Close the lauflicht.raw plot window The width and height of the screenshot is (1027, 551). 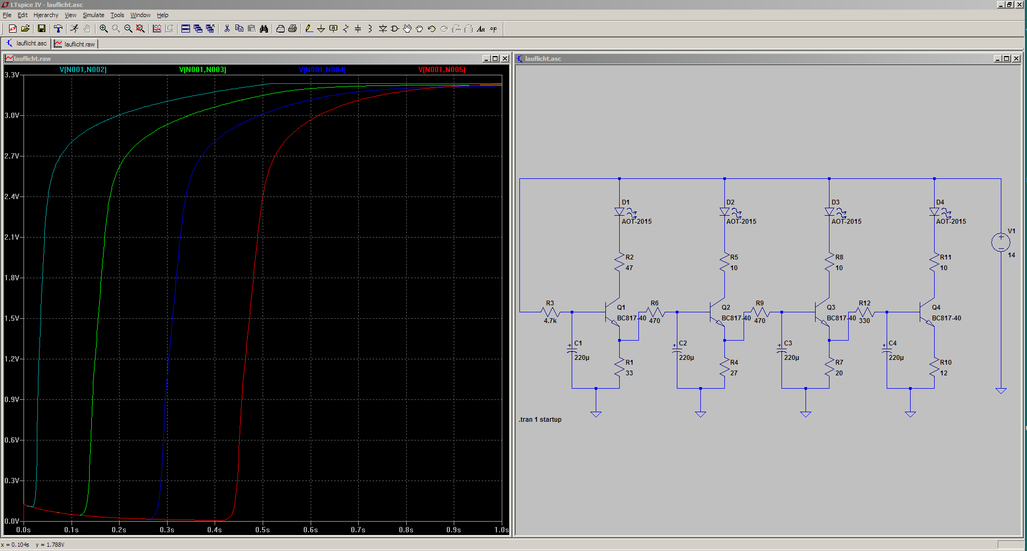[505, 59]
